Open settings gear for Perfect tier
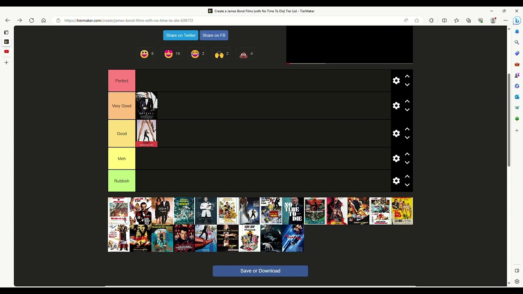The width and height of the screenshot is (523, 294). pyautogui.click(x=396, y=81)
